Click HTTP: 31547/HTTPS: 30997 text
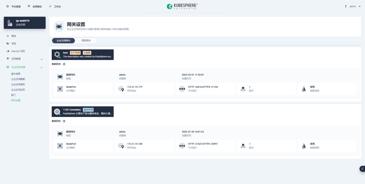 coord(203,144)
